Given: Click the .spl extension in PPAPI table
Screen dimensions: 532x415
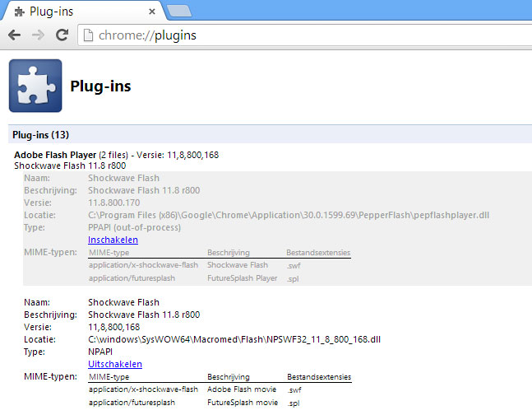Looking at the screenshot, I should pos(293,279).
